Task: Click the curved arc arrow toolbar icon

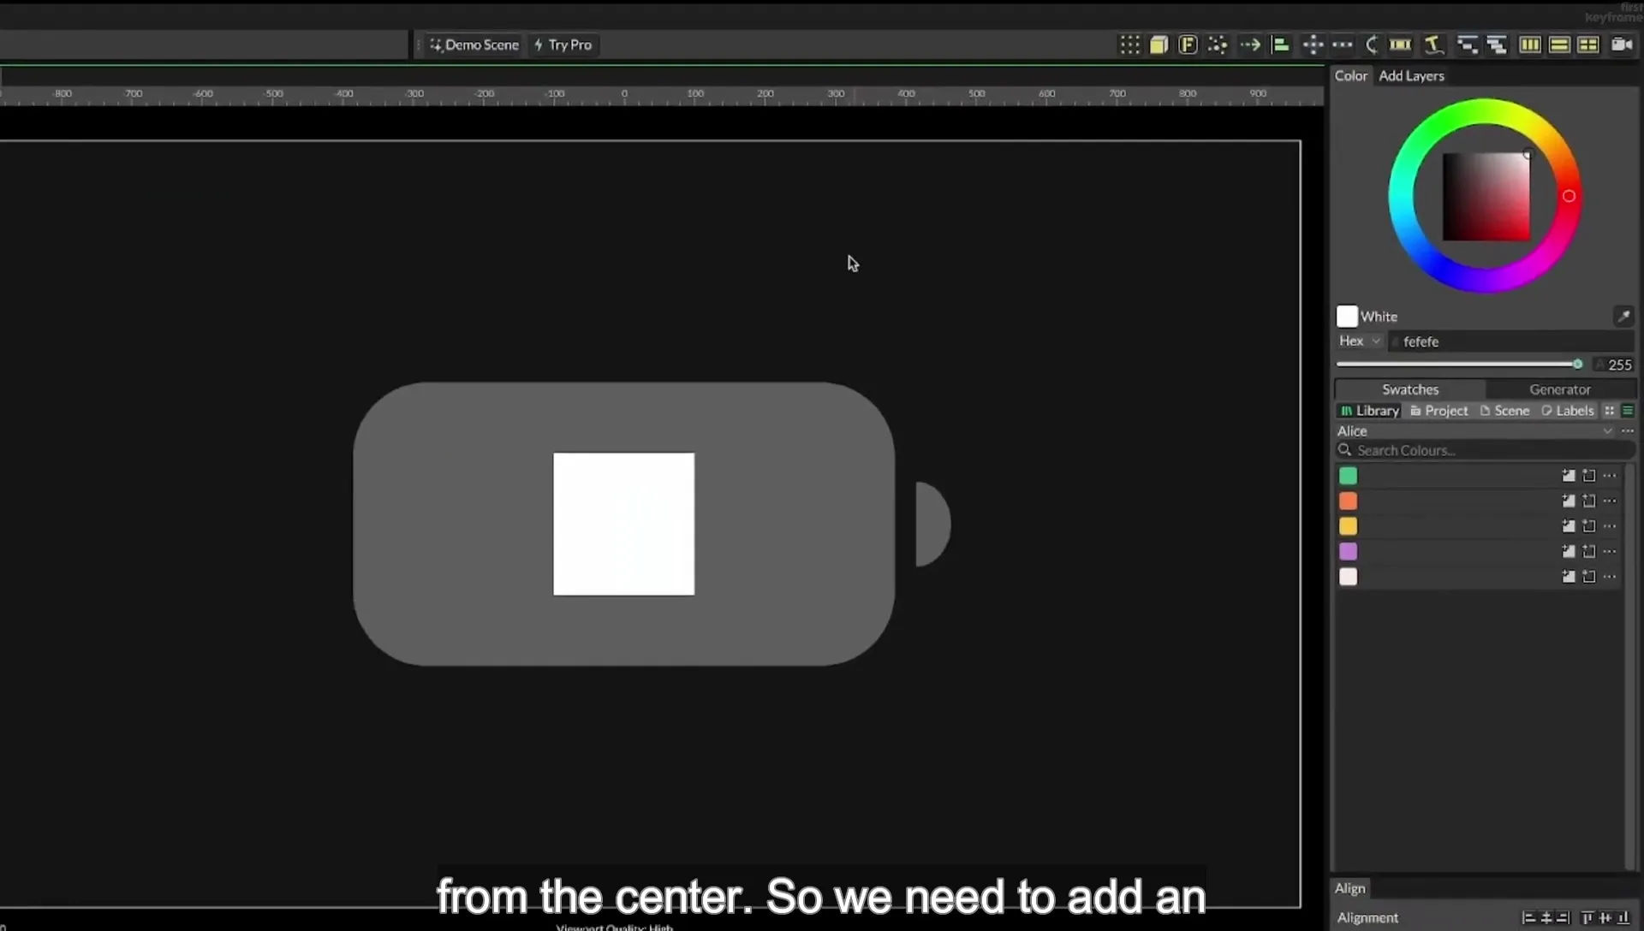Action: 1372,45
